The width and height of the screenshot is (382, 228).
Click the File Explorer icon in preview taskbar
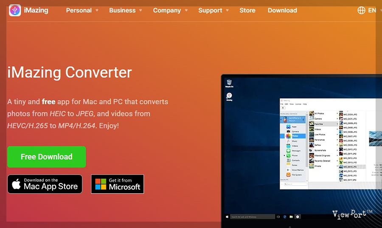(291, 217)
